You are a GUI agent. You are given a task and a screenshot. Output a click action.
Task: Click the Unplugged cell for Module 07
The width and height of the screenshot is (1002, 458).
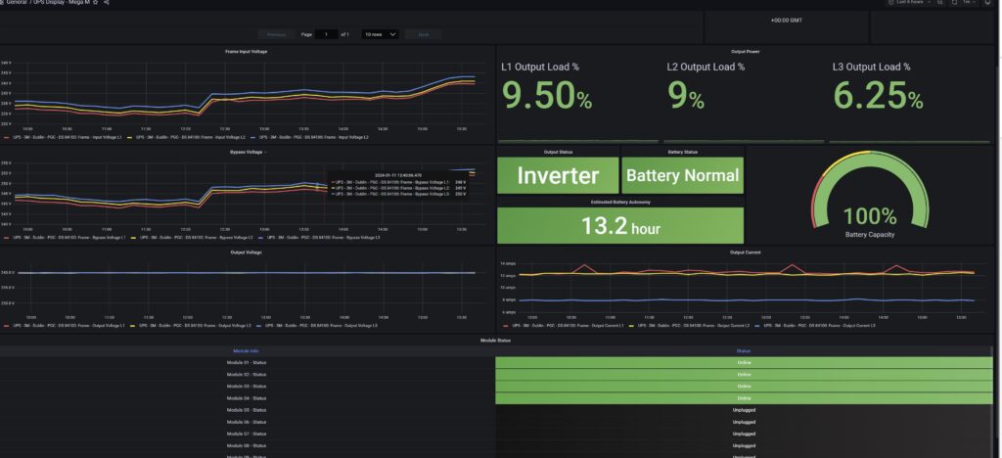coord(744,434)
